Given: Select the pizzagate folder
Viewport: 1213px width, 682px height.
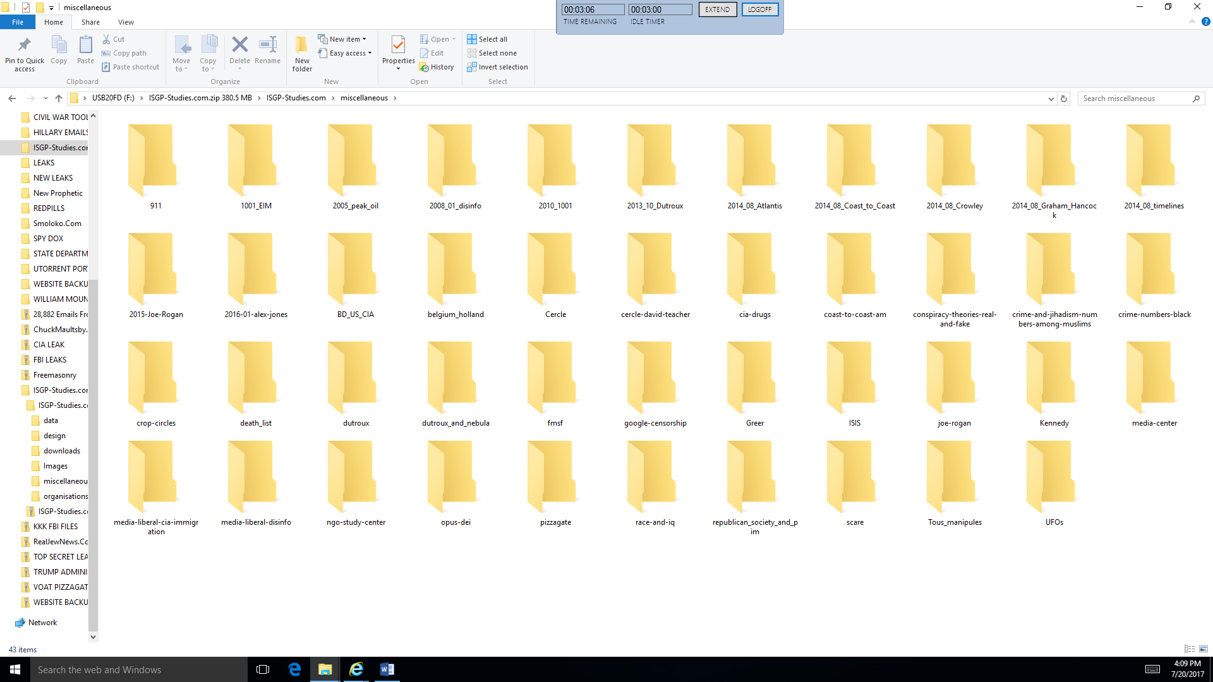Looking at the screenshot, I should [555, 484].
